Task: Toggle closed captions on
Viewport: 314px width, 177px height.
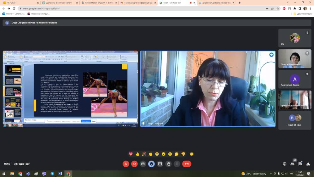Action: (x=143, y=164)
